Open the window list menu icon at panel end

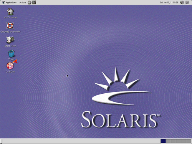pyautogui.click(x=187, y=2)
